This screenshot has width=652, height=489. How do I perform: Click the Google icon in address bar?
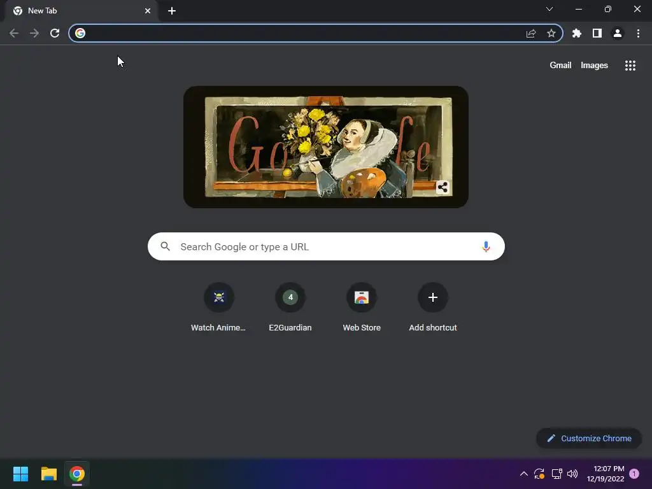point(80,33)
